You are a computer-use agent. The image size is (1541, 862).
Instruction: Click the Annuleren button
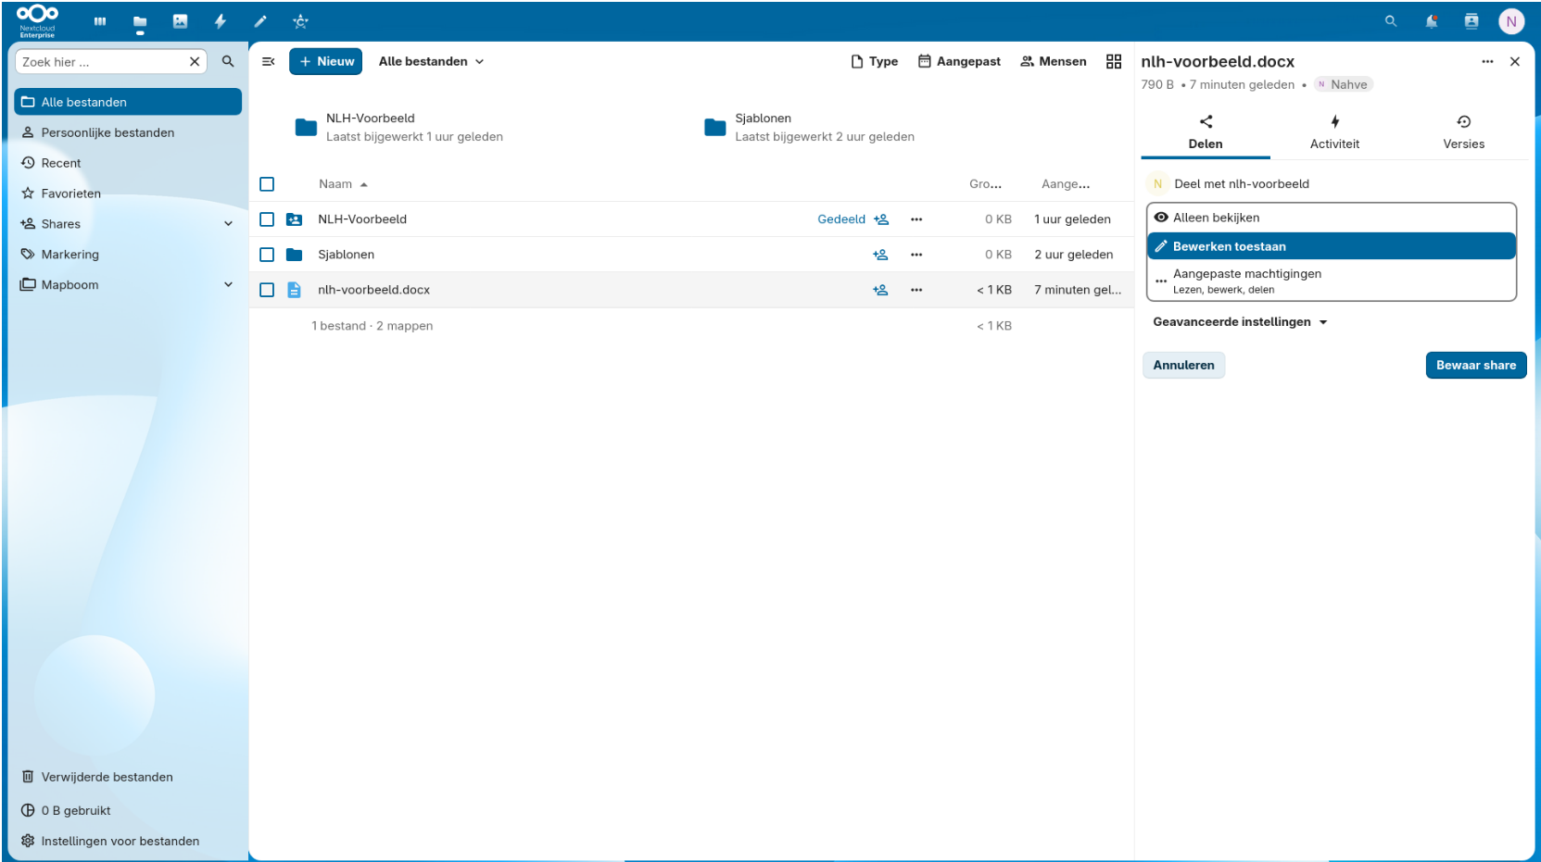point(1183,365)
